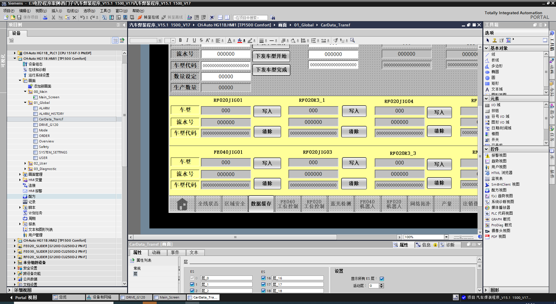
Task: Click the zoom slider beside 100%
Action: [463, 237]
